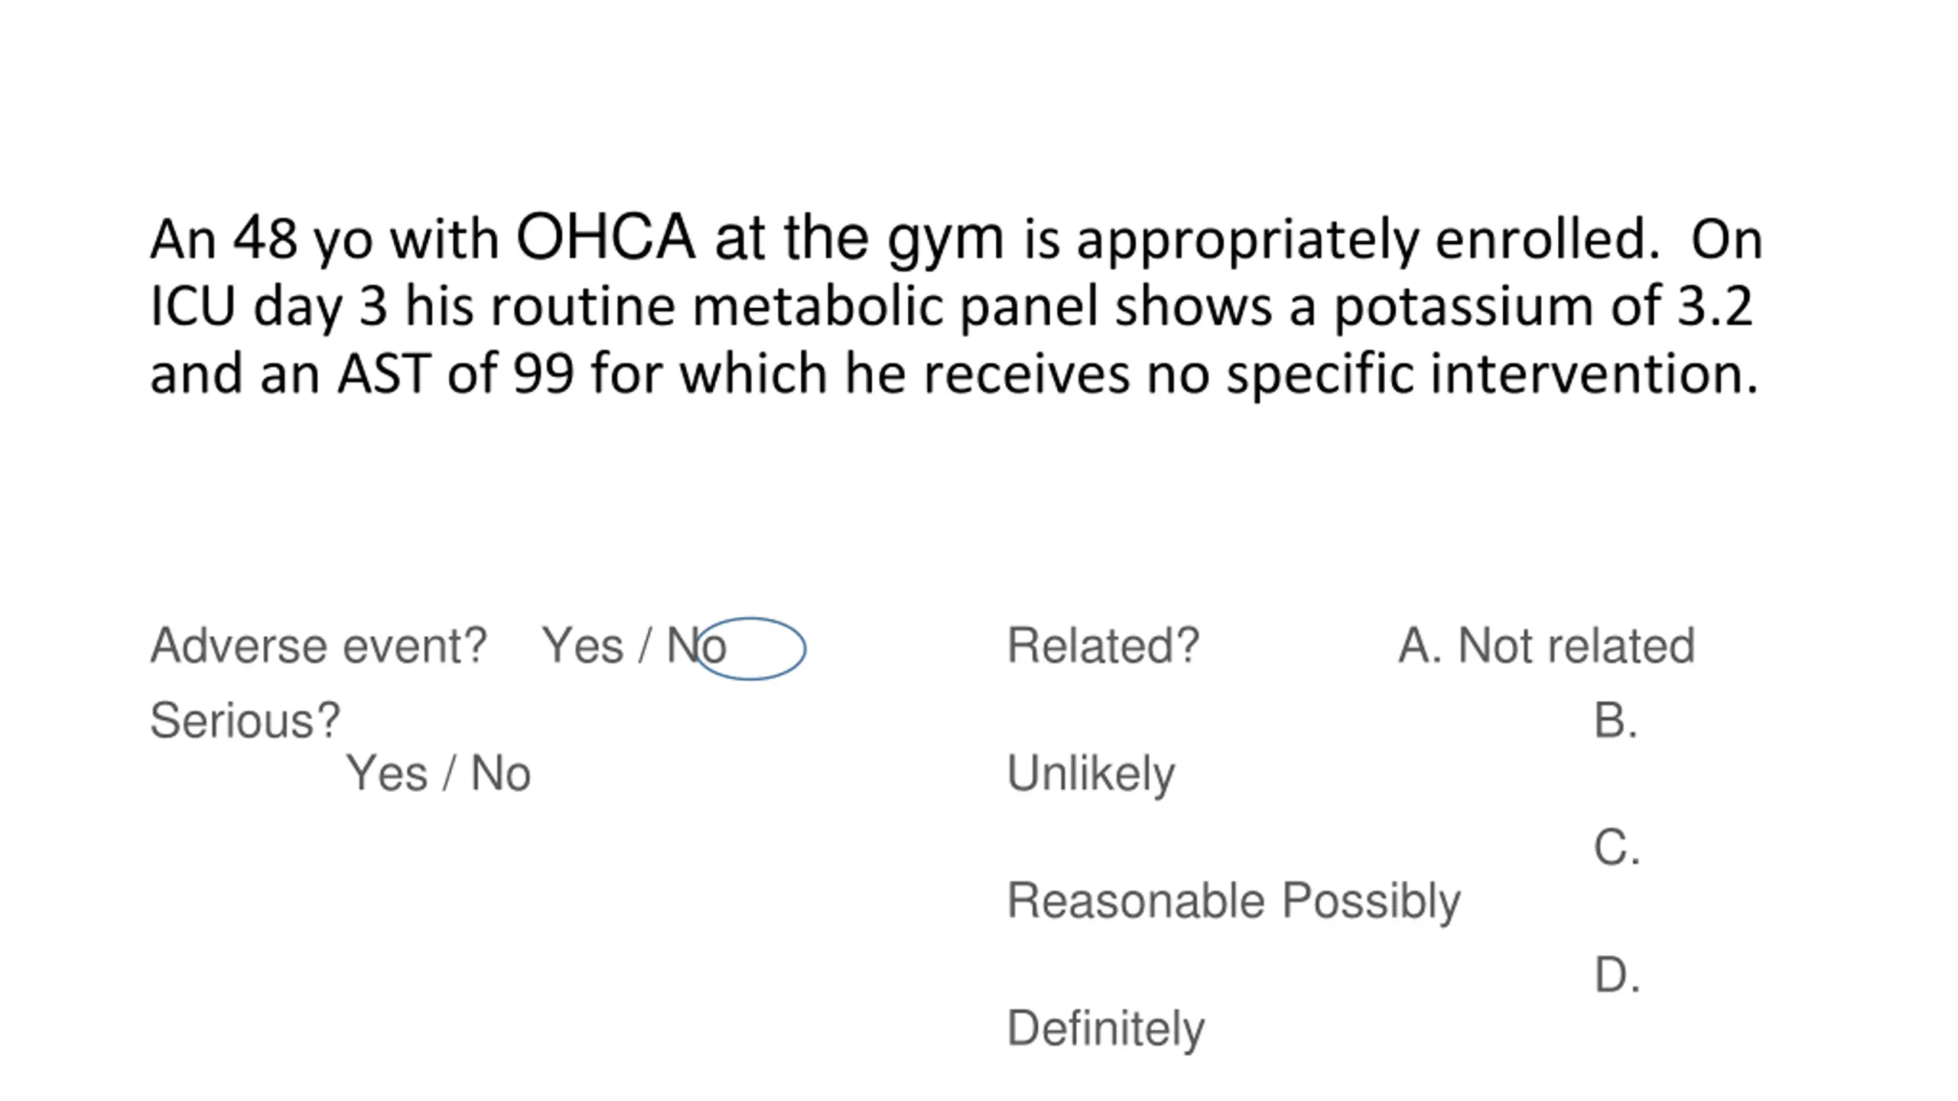This screenshot has height=1101, width=1958.
Task: Click the 'Adverse event?' label
Action: [x=318, y=646]
